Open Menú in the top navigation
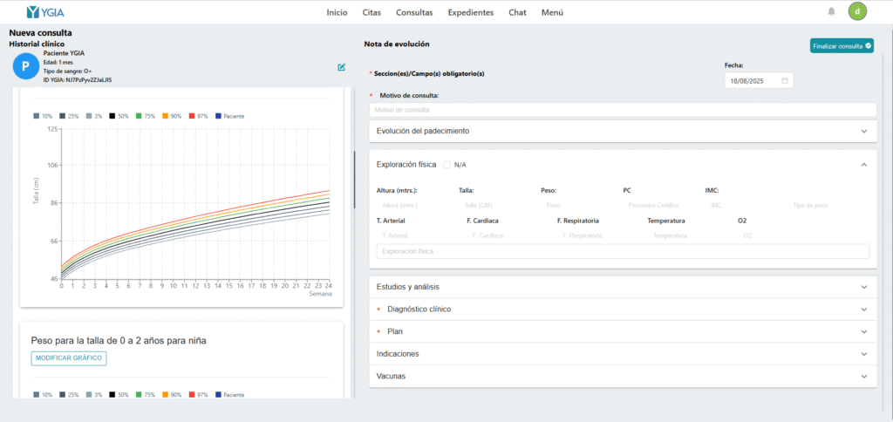 coord(552,12)
